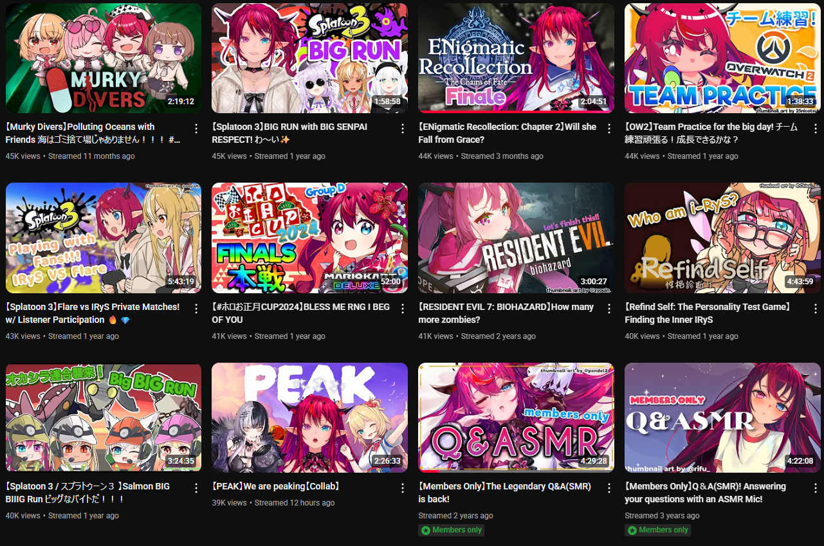Open the Refind Self Personality Test title link
824x546 pixels.
coord(710,313)
